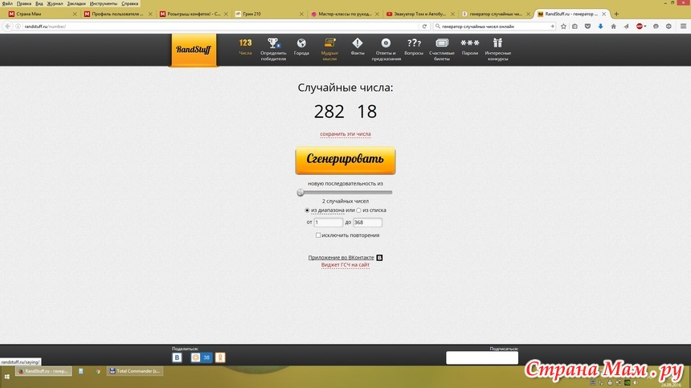Open the Справка menu
The width and height of the screenshot is (691, 388).
130,3
